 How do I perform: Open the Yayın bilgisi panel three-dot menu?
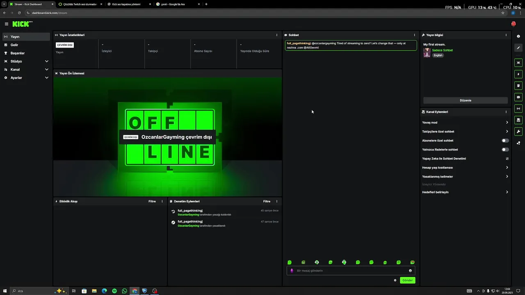click(x=506, y=35)
